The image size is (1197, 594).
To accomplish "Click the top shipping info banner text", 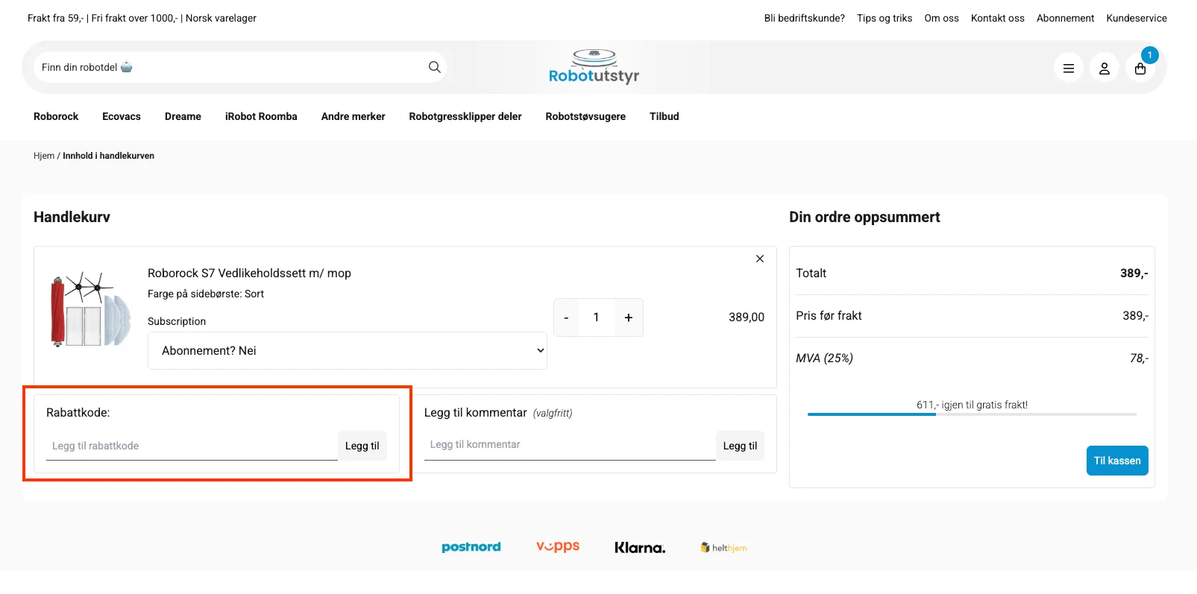I will point(142,18).
